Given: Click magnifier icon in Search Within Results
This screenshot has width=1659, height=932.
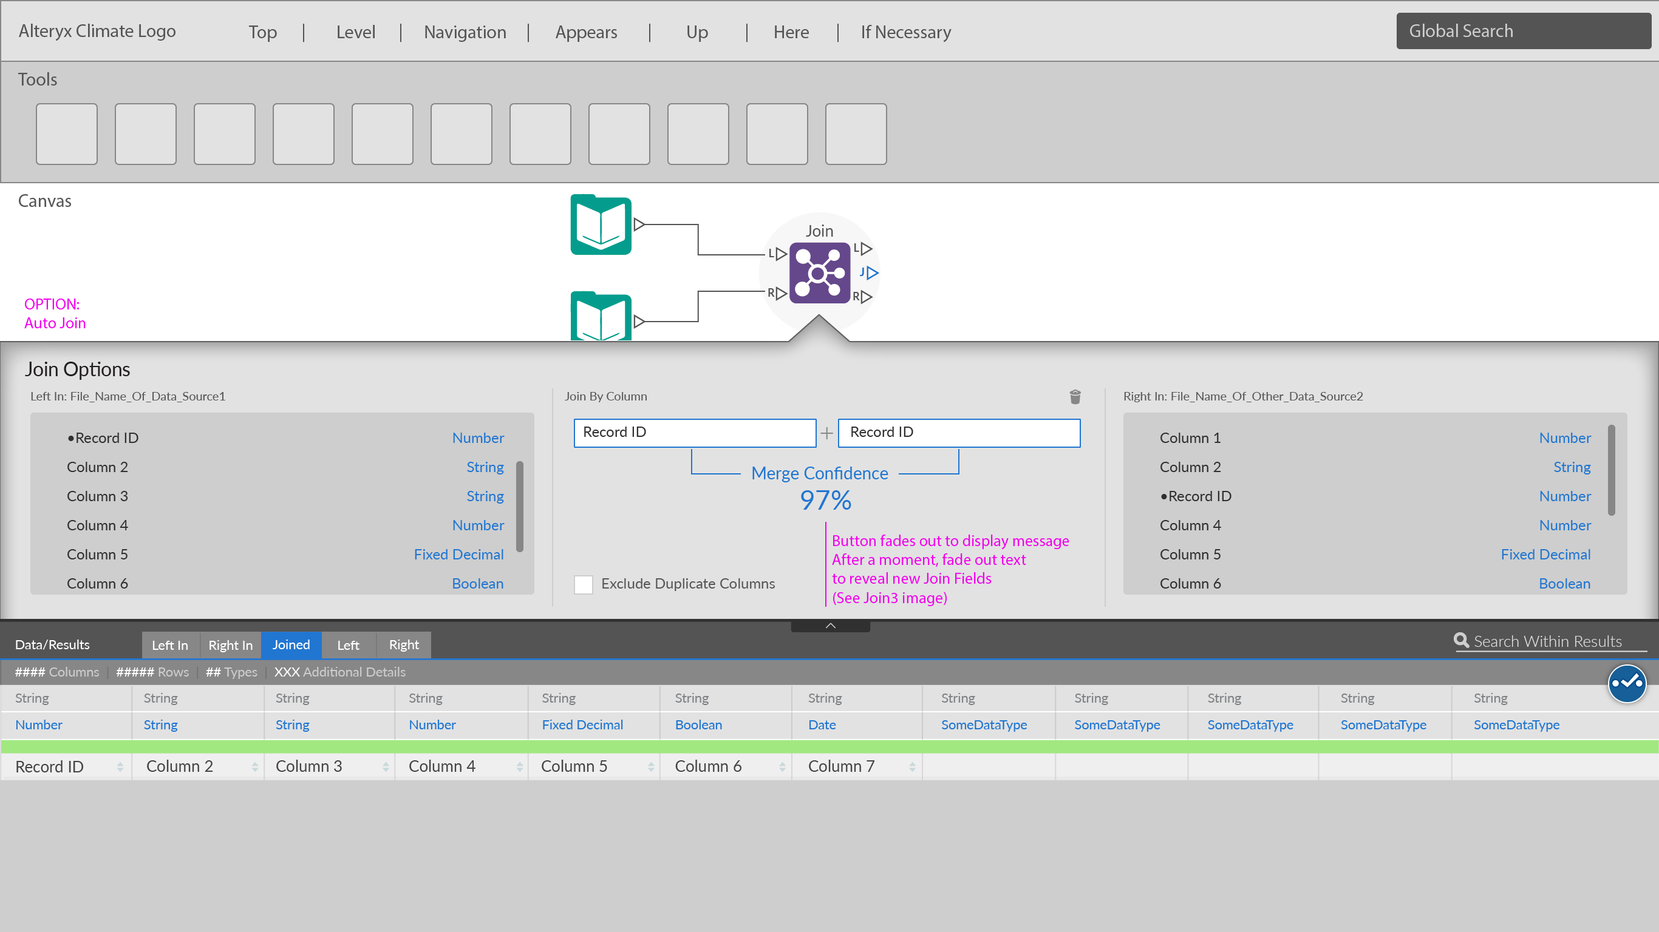Looking at the screenshot, I should 1461,640.
